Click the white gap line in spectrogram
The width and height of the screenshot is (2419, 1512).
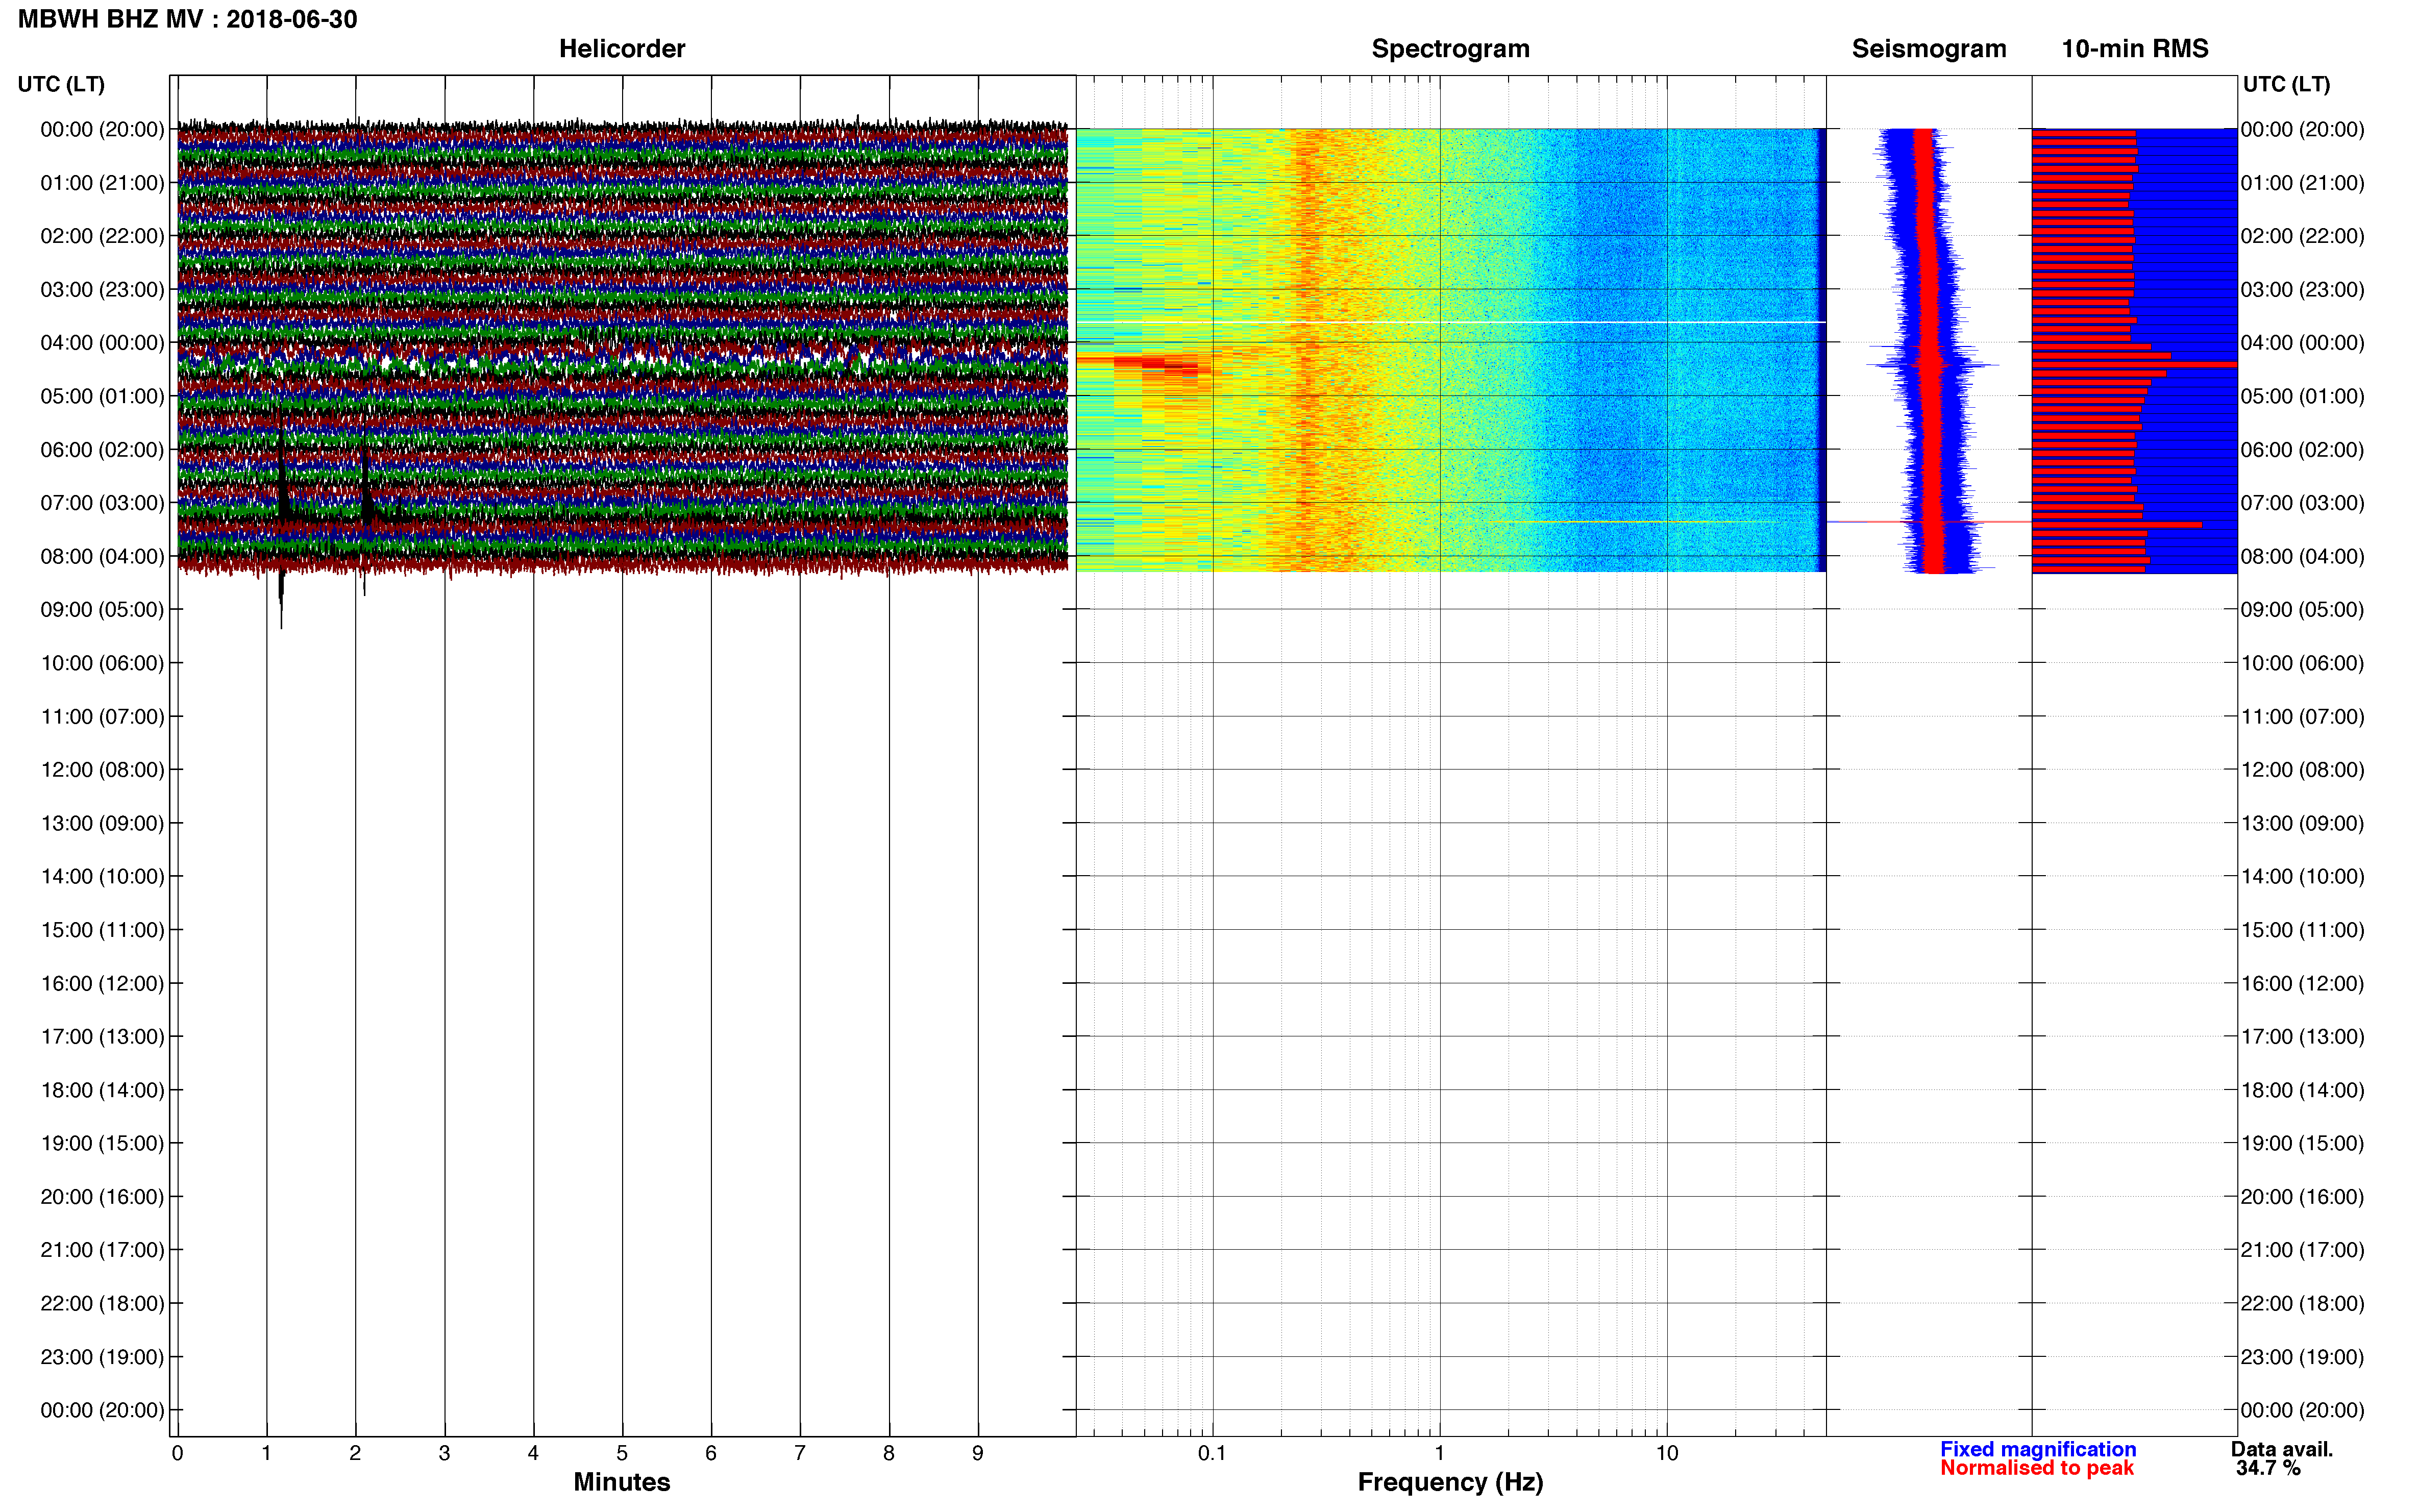click(x=1450, y=322)
